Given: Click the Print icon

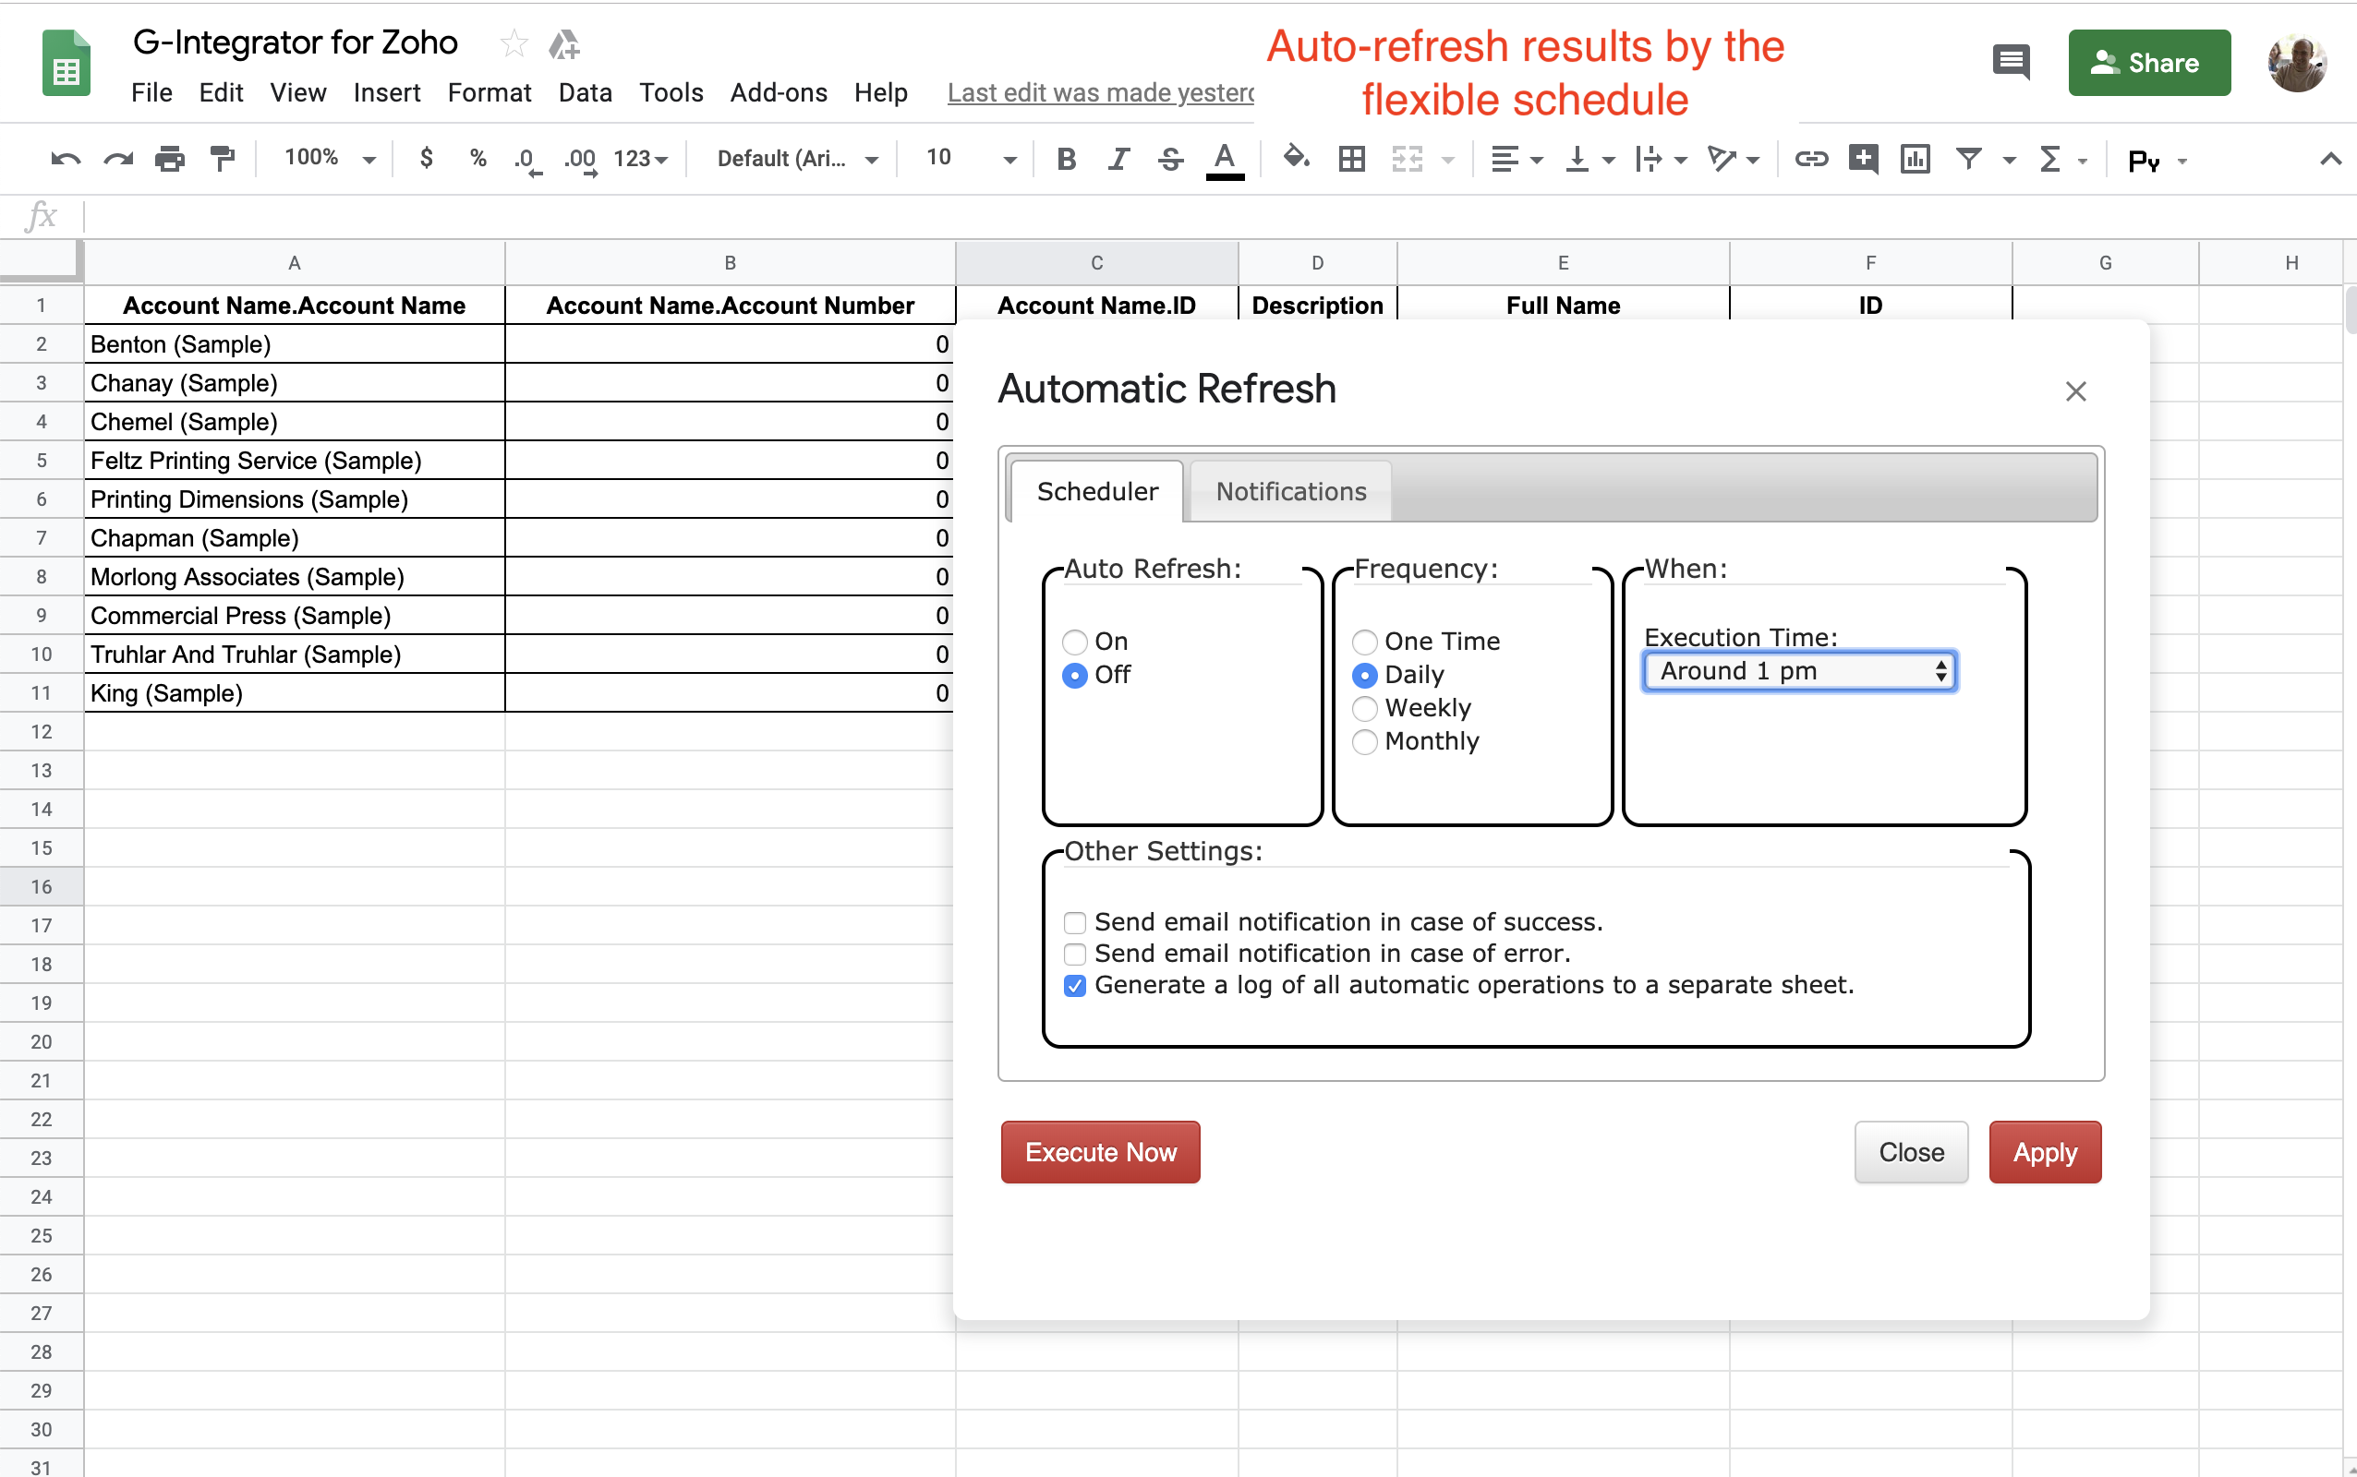Looking at the screenshot, I should [x=170, y=158].
